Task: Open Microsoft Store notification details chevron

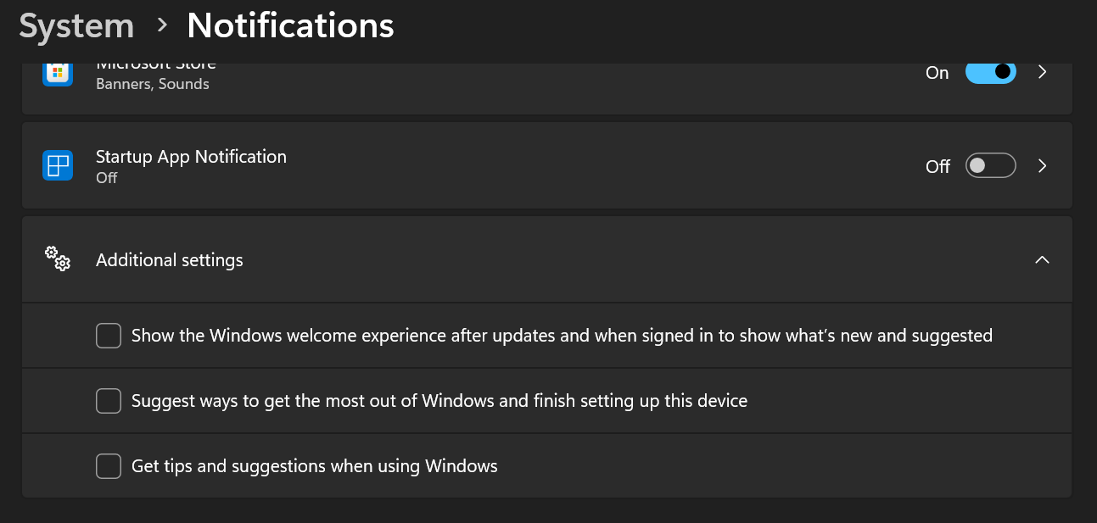Action: tap(1043, 72)
